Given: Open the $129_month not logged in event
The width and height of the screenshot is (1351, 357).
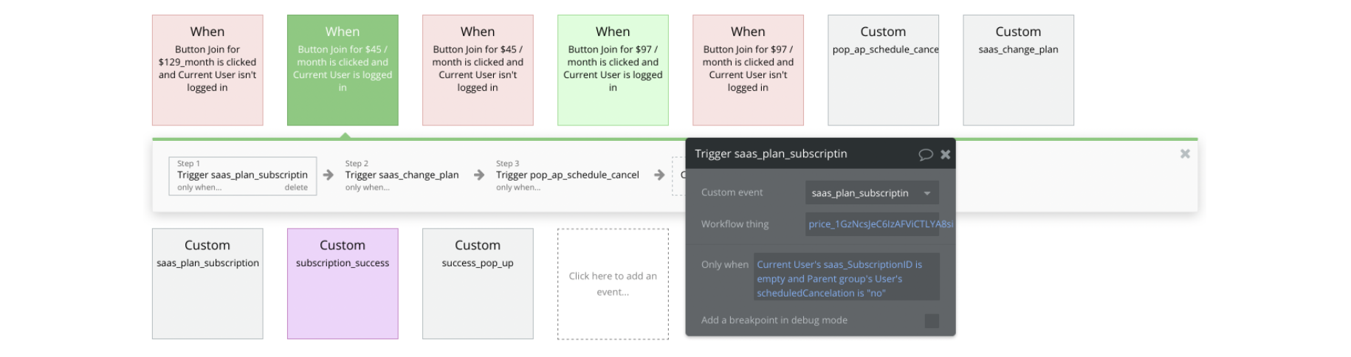Looking at the screenshot, I should click(207, 70).
